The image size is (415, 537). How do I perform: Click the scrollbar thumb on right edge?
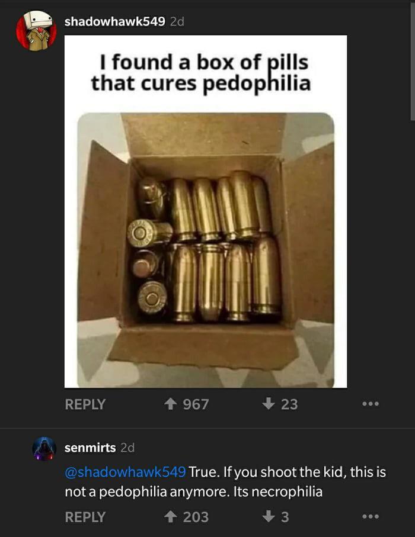coord(413,62)
